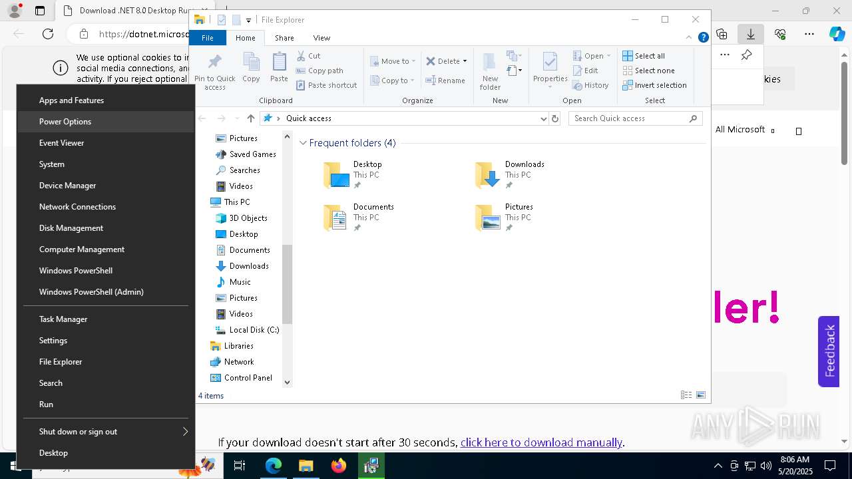This screenshot has height=479, width=852.
Task: Open Documents folder in Frequent folders
Action: tap(359, 217)
